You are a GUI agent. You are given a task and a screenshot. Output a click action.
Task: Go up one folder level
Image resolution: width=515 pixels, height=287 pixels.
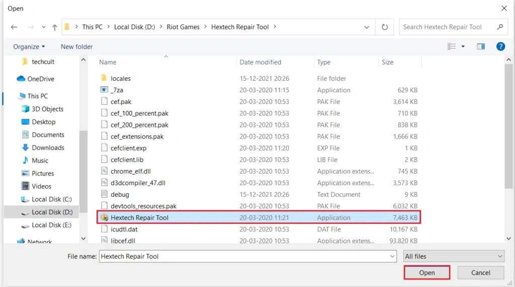pyautogui.click(x=54, y=27)
